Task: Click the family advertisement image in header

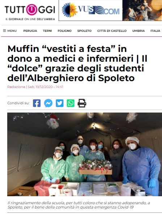Action: coord(142,10)
